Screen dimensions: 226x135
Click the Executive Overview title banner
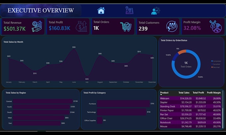point(41,10)
